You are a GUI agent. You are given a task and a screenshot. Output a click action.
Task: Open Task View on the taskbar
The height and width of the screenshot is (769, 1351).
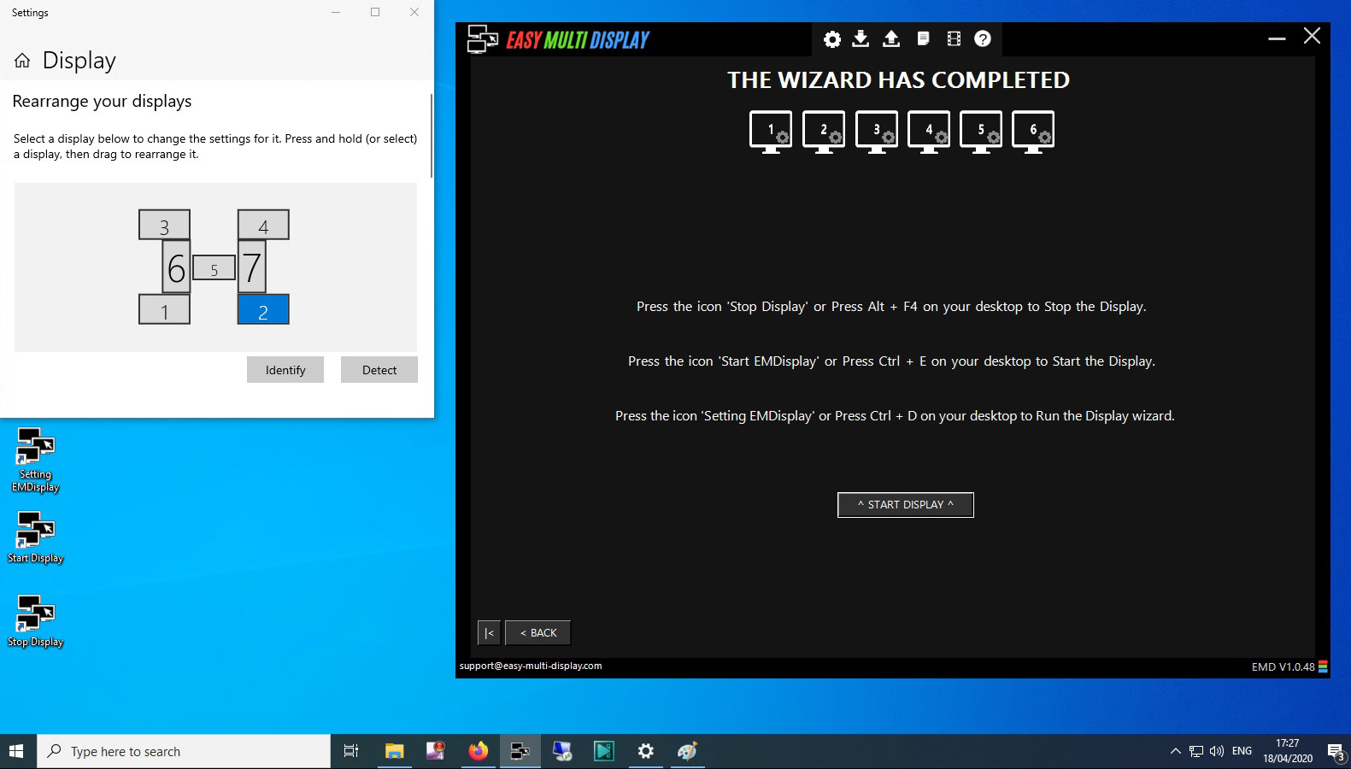(350, 751)
